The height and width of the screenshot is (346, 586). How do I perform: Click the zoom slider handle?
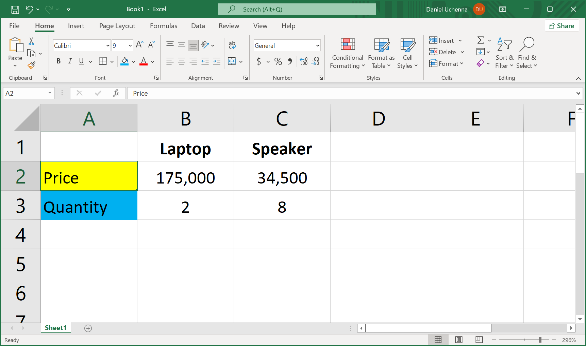pyautogui.click(x=540, y=340)
